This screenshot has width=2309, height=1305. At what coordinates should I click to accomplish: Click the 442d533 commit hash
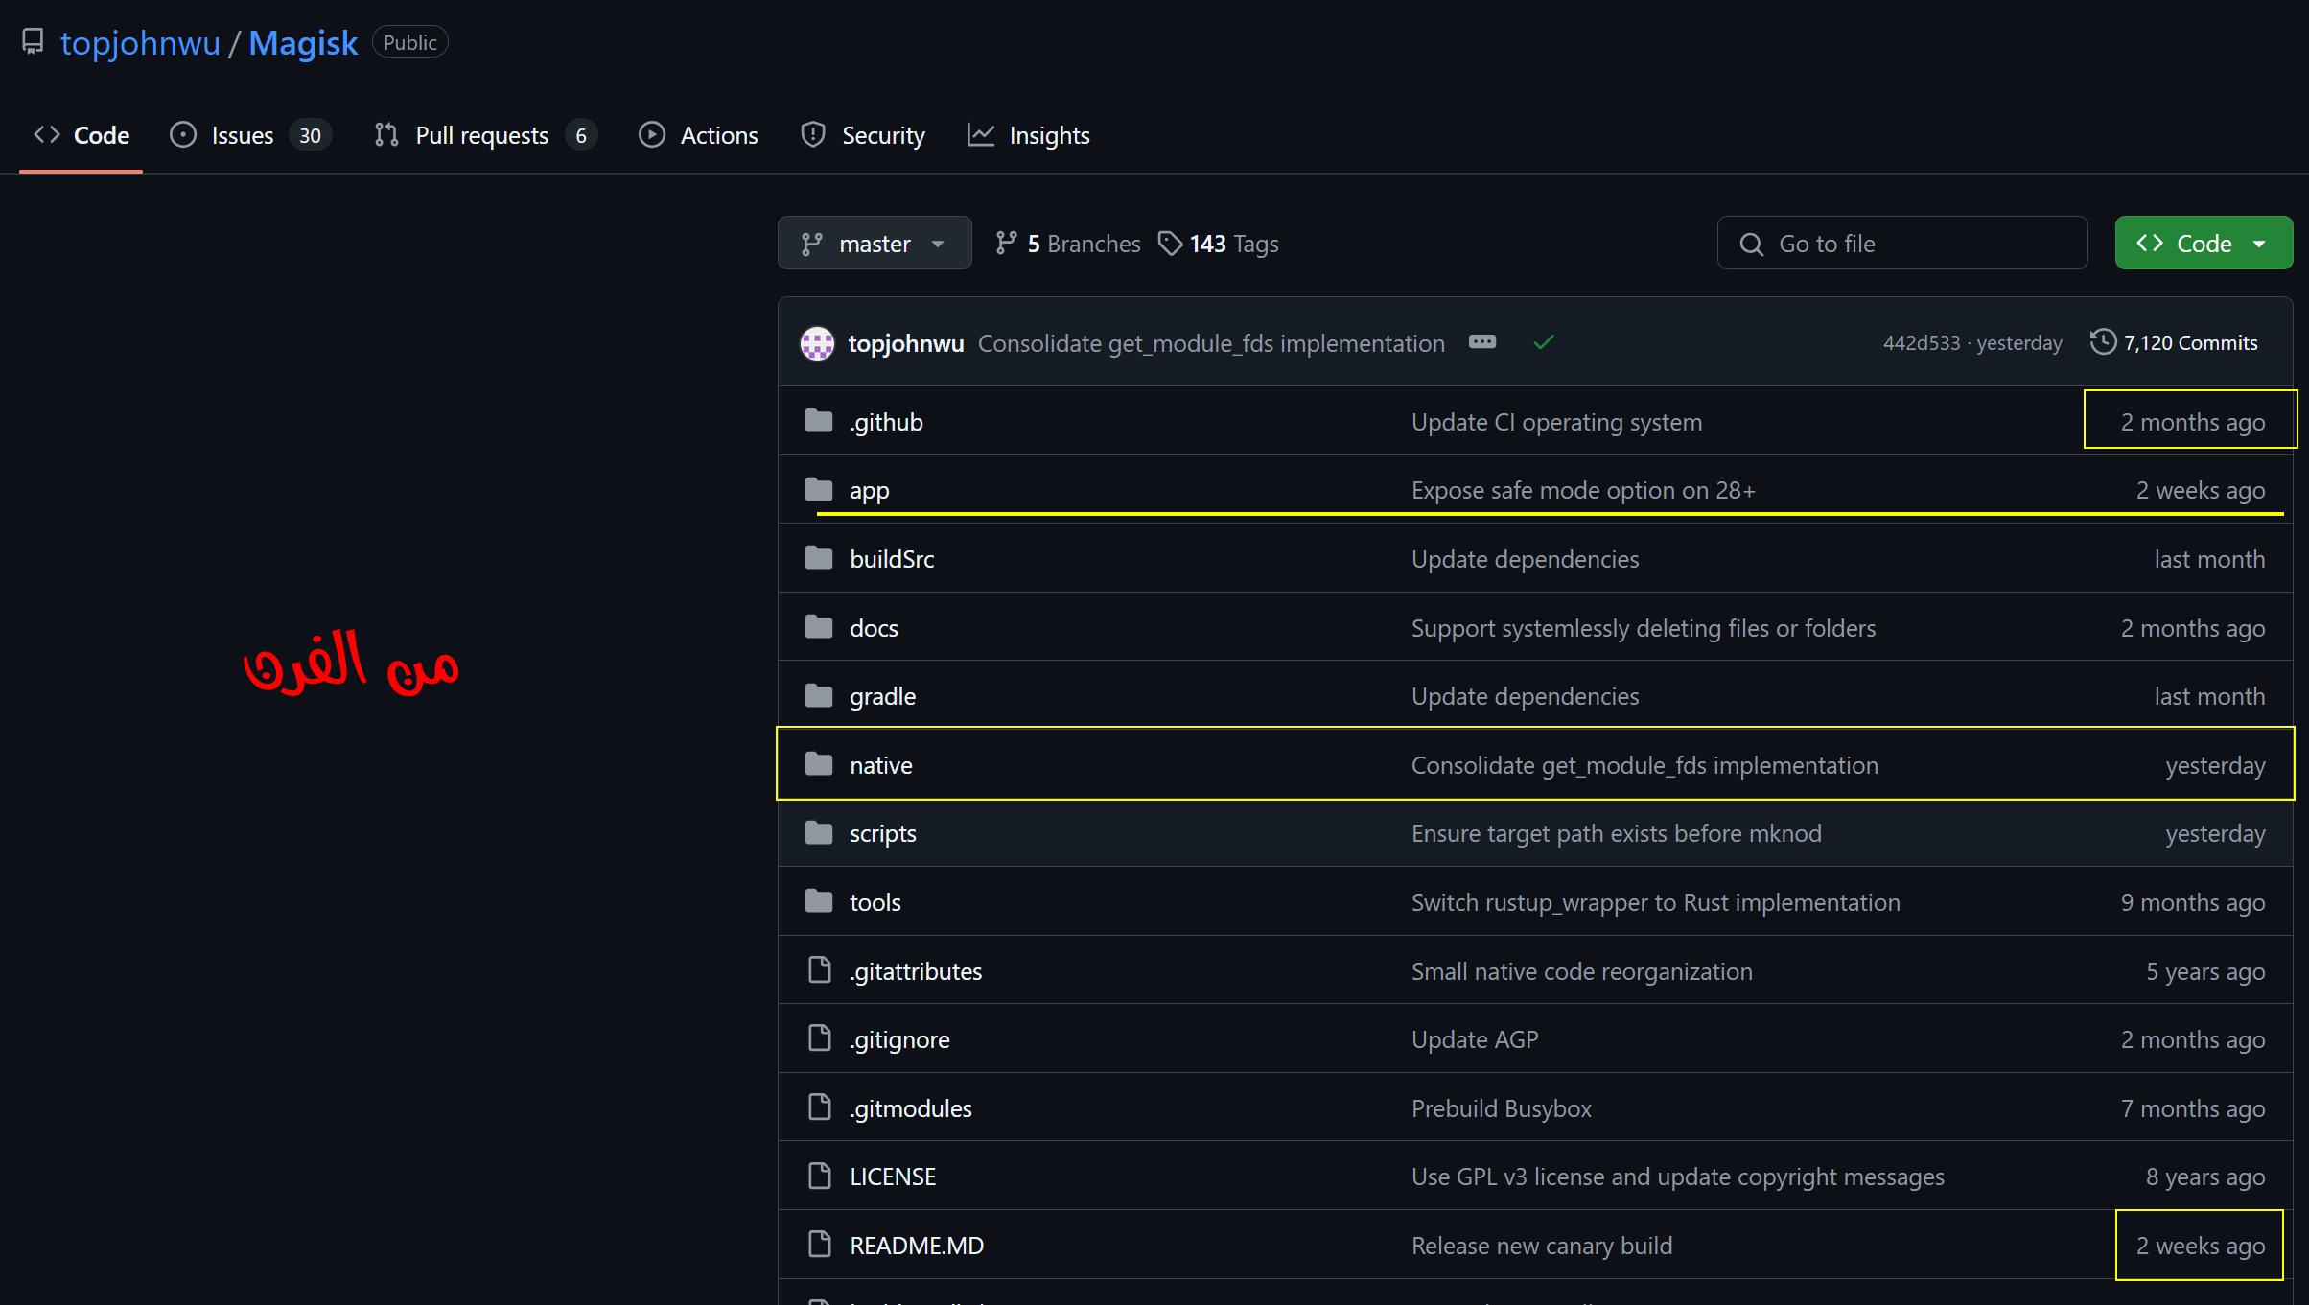(x=1921, y=343)
